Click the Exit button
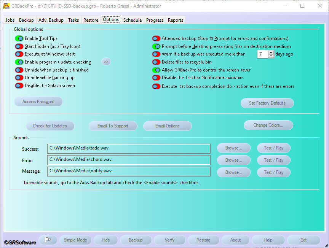Screen dimensions: 329x248 303,240
